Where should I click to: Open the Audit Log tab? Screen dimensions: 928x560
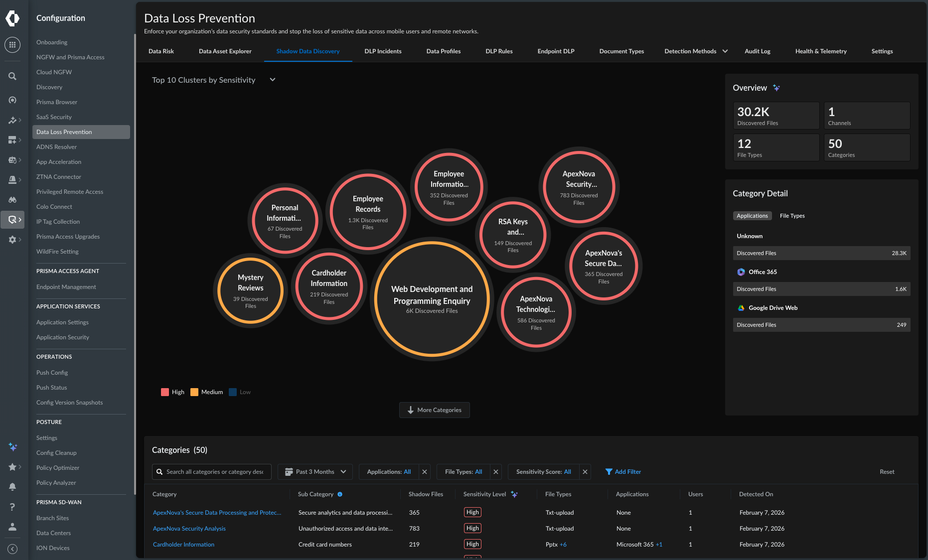(758, 51)
